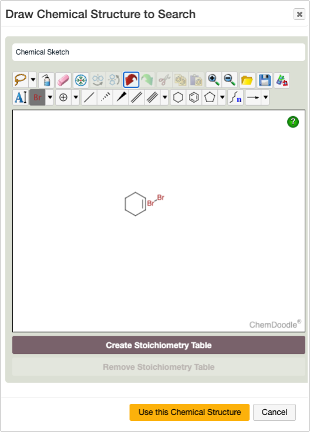Select the protruding wedge bond tool
The image size is (310, 432).
[121, 97]
